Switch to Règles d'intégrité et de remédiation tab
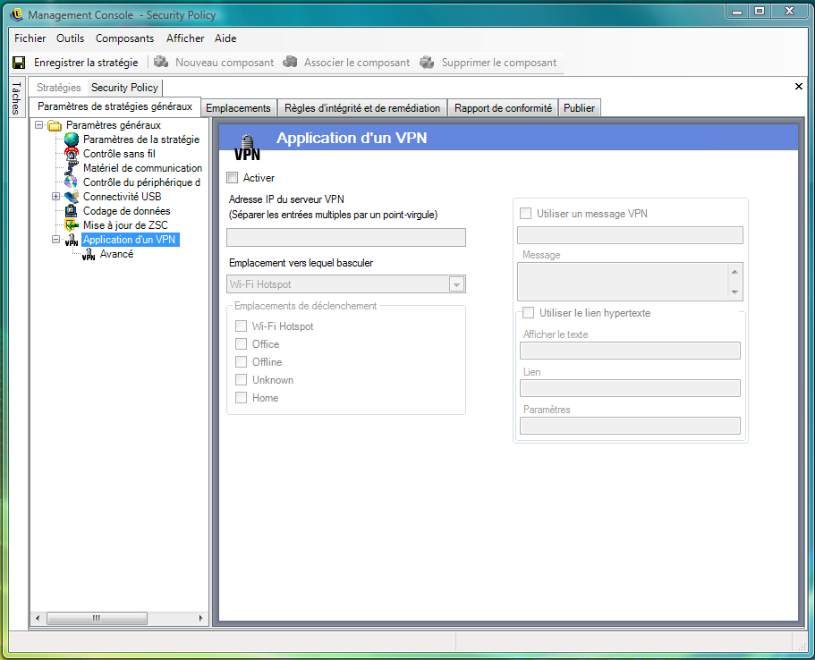 click(x=362, y=108)
